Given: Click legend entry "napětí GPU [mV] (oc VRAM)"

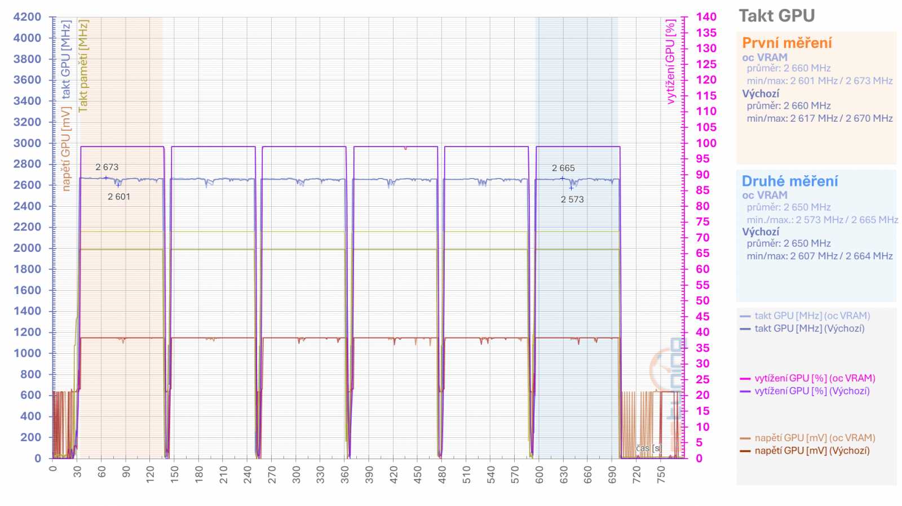Looking at the screenshot, I should (815, 438).
